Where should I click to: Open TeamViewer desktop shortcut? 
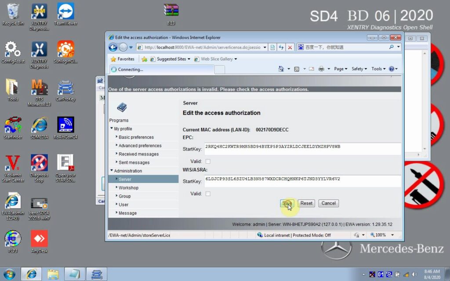[65, 14]
